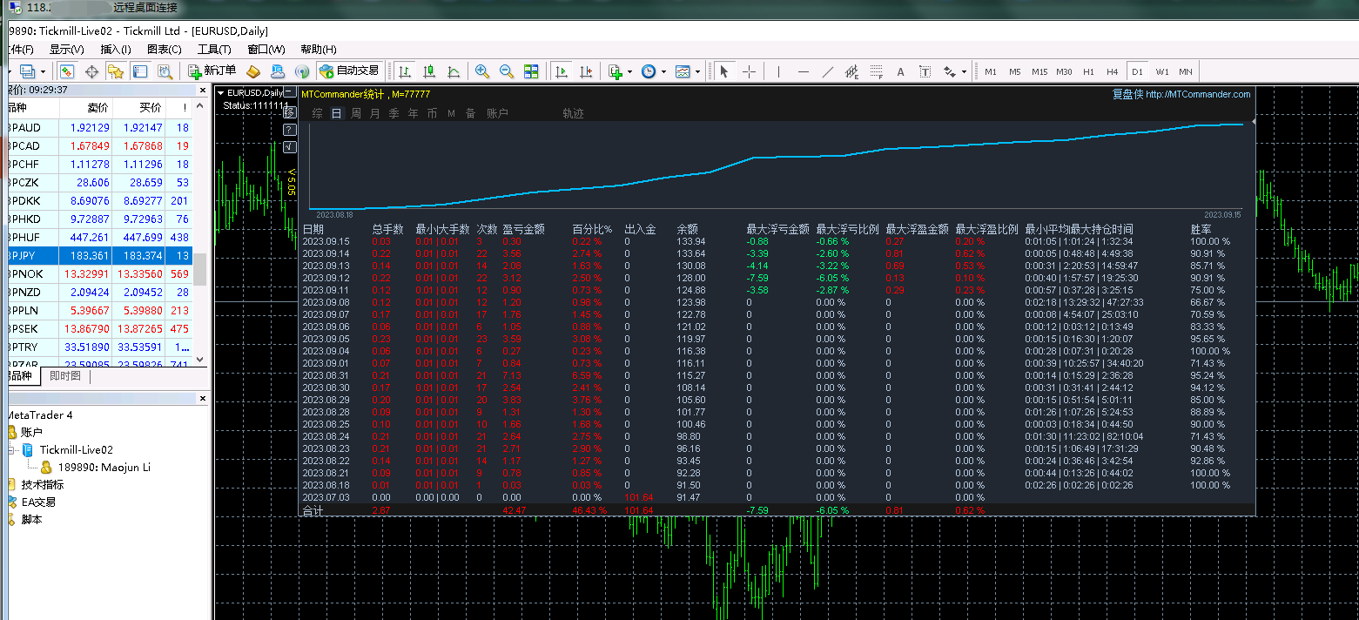Open the 插入(I) menu
The width and height of the screenshot is (1359, 620).
tap(116, 50)
